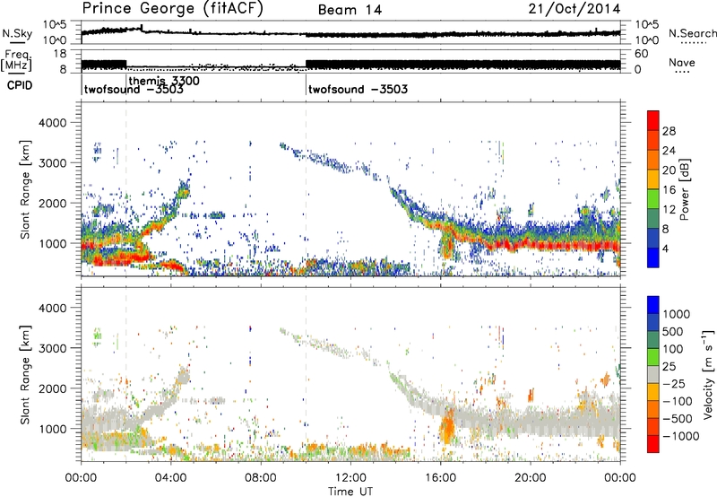Click the 'Velocity [m s⁻¹]' colorbar title
Image resolution: width=717 pixels, height=497 pixels.
click(708, 374)
